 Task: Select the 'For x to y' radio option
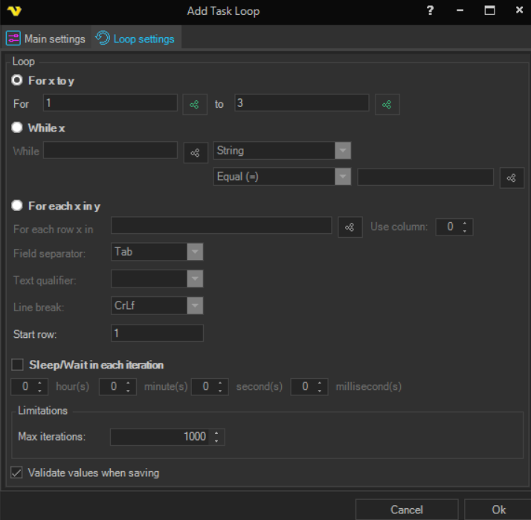17,80
